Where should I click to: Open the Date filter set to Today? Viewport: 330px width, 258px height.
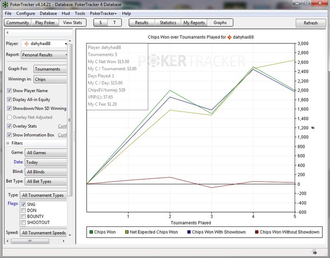coord(46,162)
